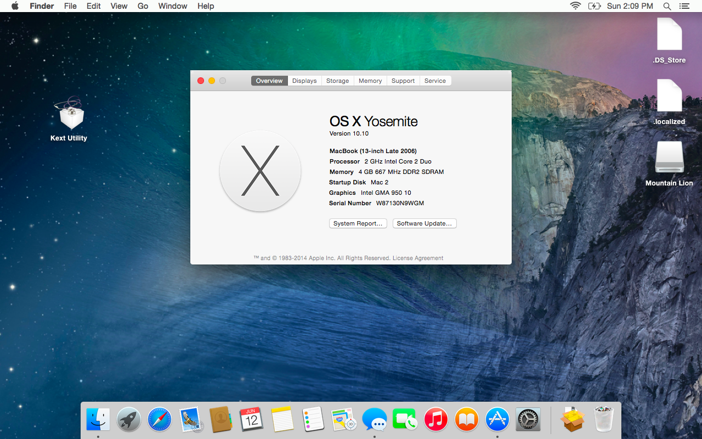Viewport: 702px width, 439px height.
Task: Switch to the Overview tab
Action: pos(269,81)
